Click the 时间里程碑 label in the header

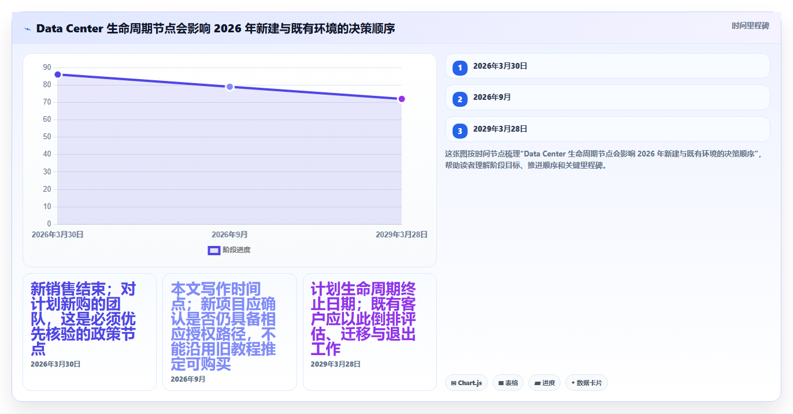coord(750,25)
